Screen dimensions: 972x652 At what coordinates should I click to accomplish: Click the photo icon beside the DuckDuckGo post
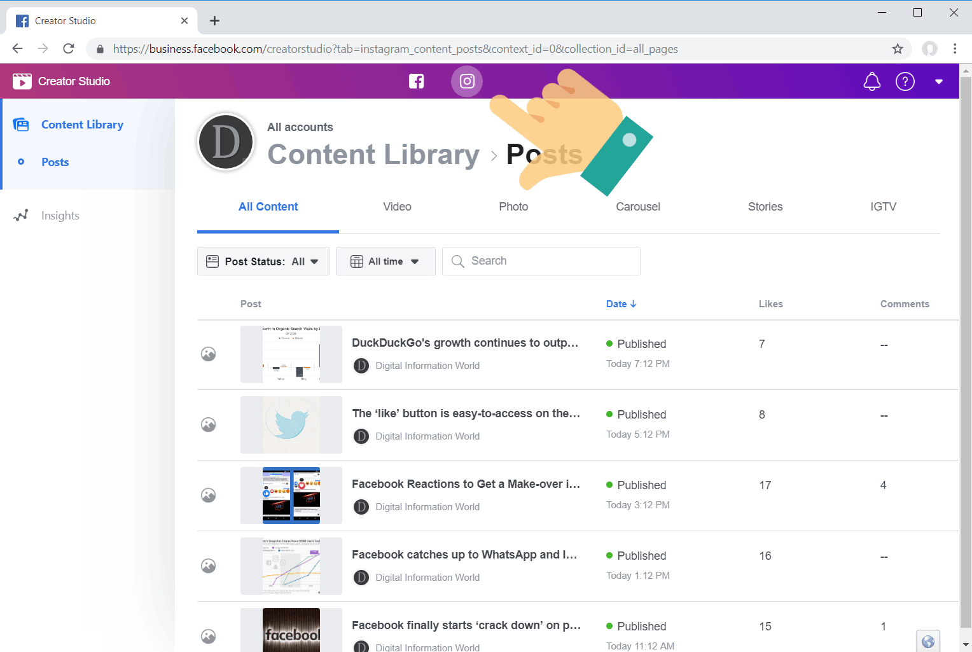[209, 354]
